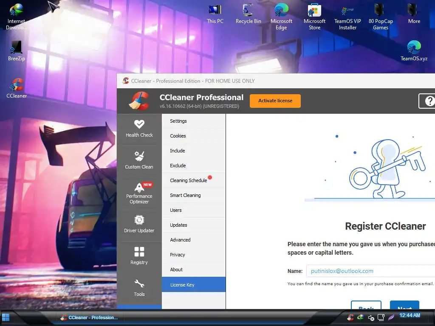This screenshot has width=435, height=326.
Task: Select 80 PopCap Games icon
Action: [x=381, y=17]
